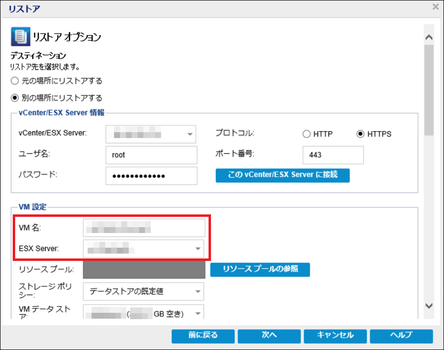Expand the ESX Server dropdown in VM settings
444x350 pixels.
(198, 249)
